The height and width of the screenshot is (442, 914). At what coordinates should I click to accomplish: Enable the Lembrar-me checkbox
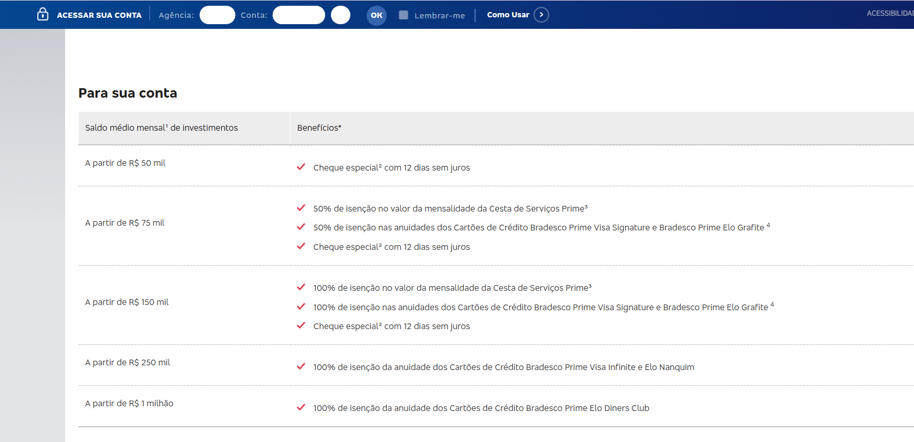point(403,15)
